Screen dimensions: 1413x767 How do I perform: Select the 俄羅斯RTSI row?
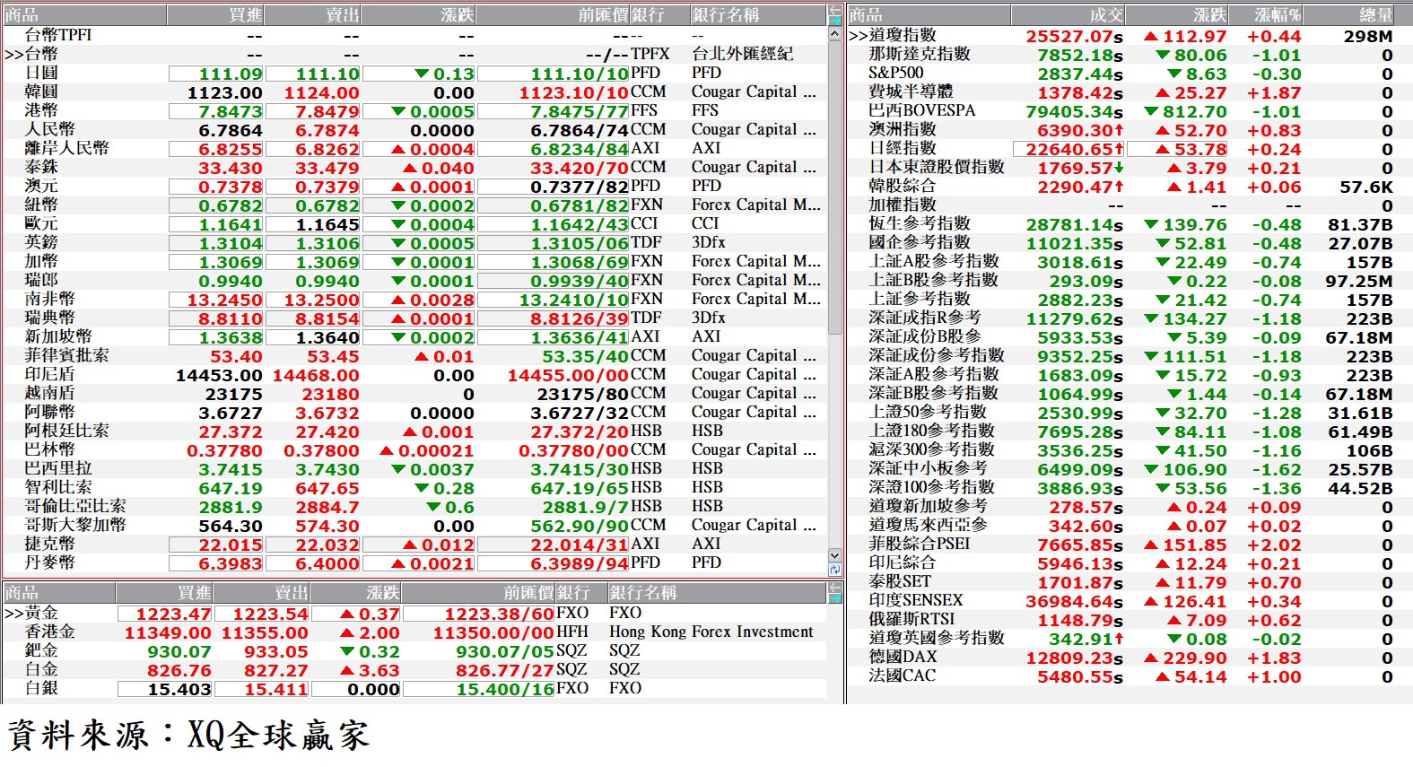pyautogui.click(x=1130, y=619)
